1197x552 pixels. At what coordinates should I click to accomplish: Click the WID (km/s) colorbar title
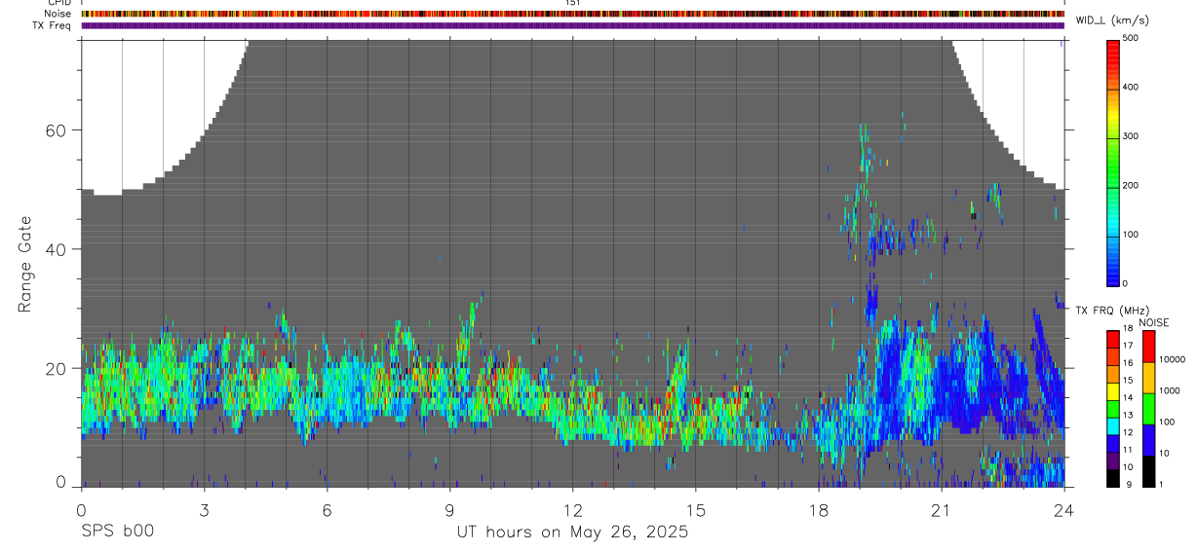coord(1112,20)
